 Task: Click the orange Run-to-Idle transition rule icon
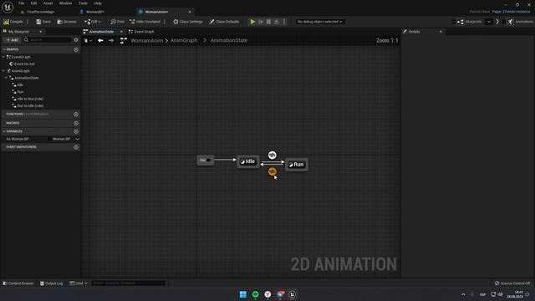pos(272,171)
